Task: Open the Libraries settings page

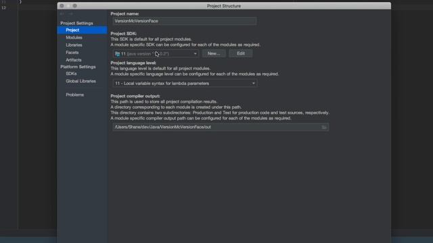Action: point(74,45)
